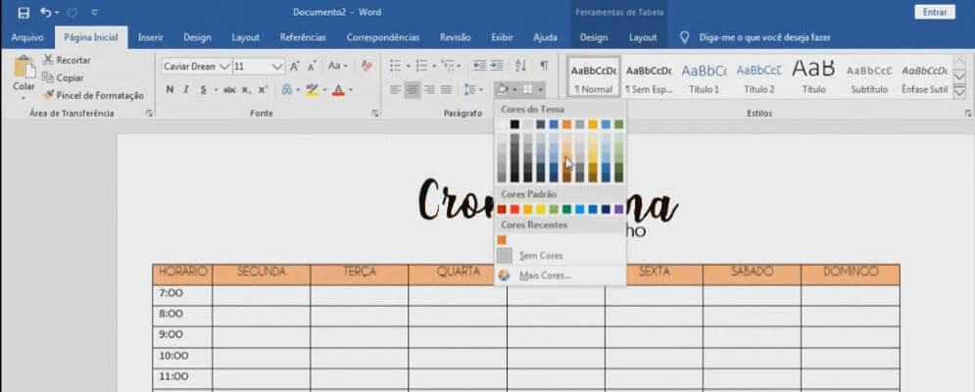Sort the selection A to Z
This screenshot has height=392, width=975.
[521, 66]
